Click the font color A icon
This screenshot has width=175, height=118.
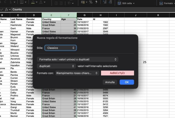[41, 2]
